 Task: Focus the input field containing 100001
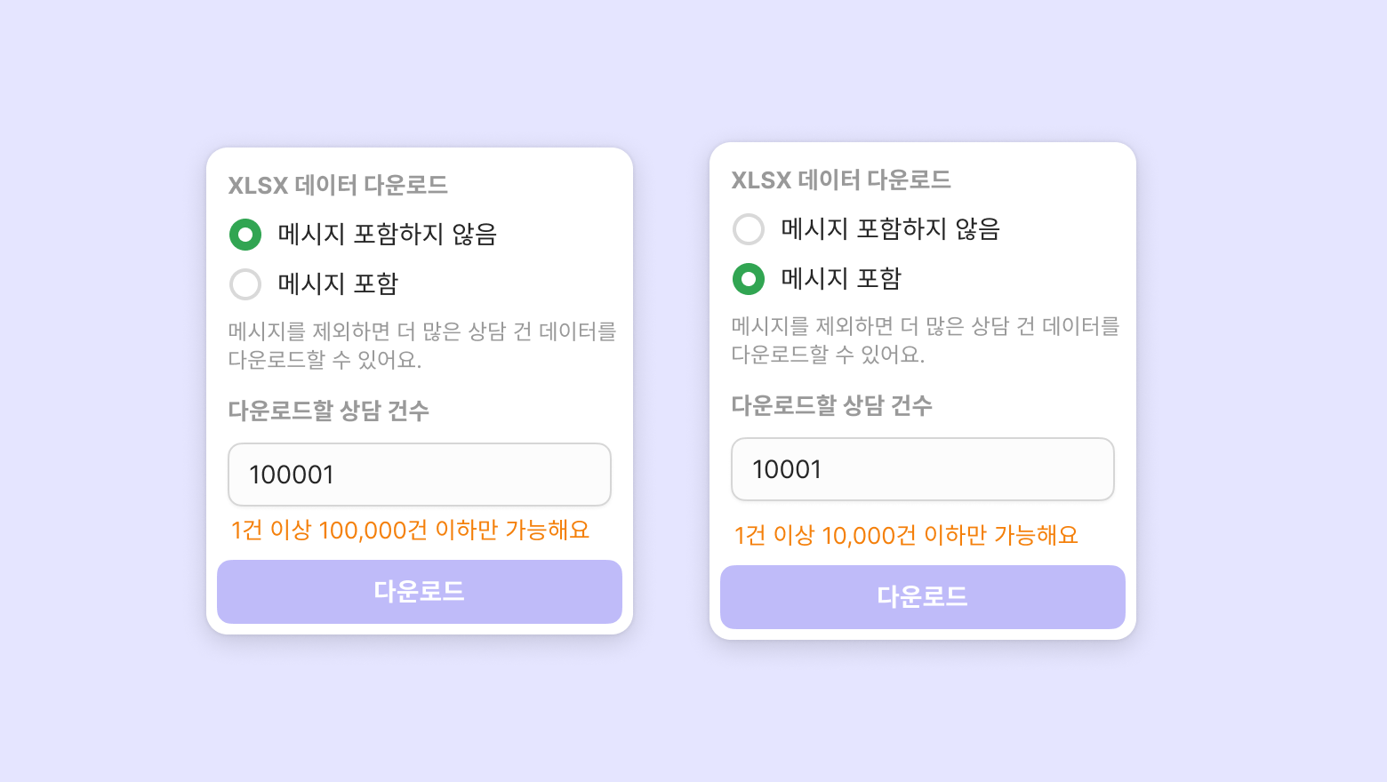click(x=420, y=475)
